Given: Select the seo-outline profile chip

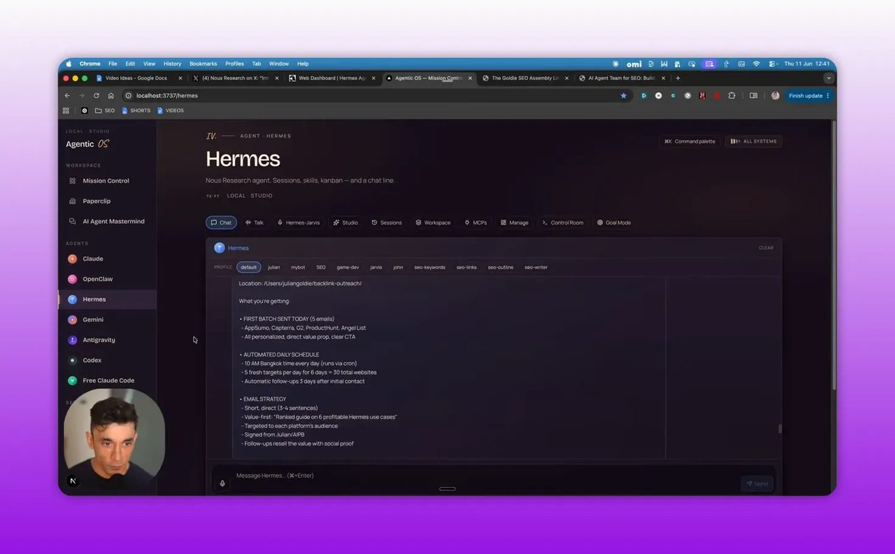Looking at the screenshot, I should coord(501,267).
